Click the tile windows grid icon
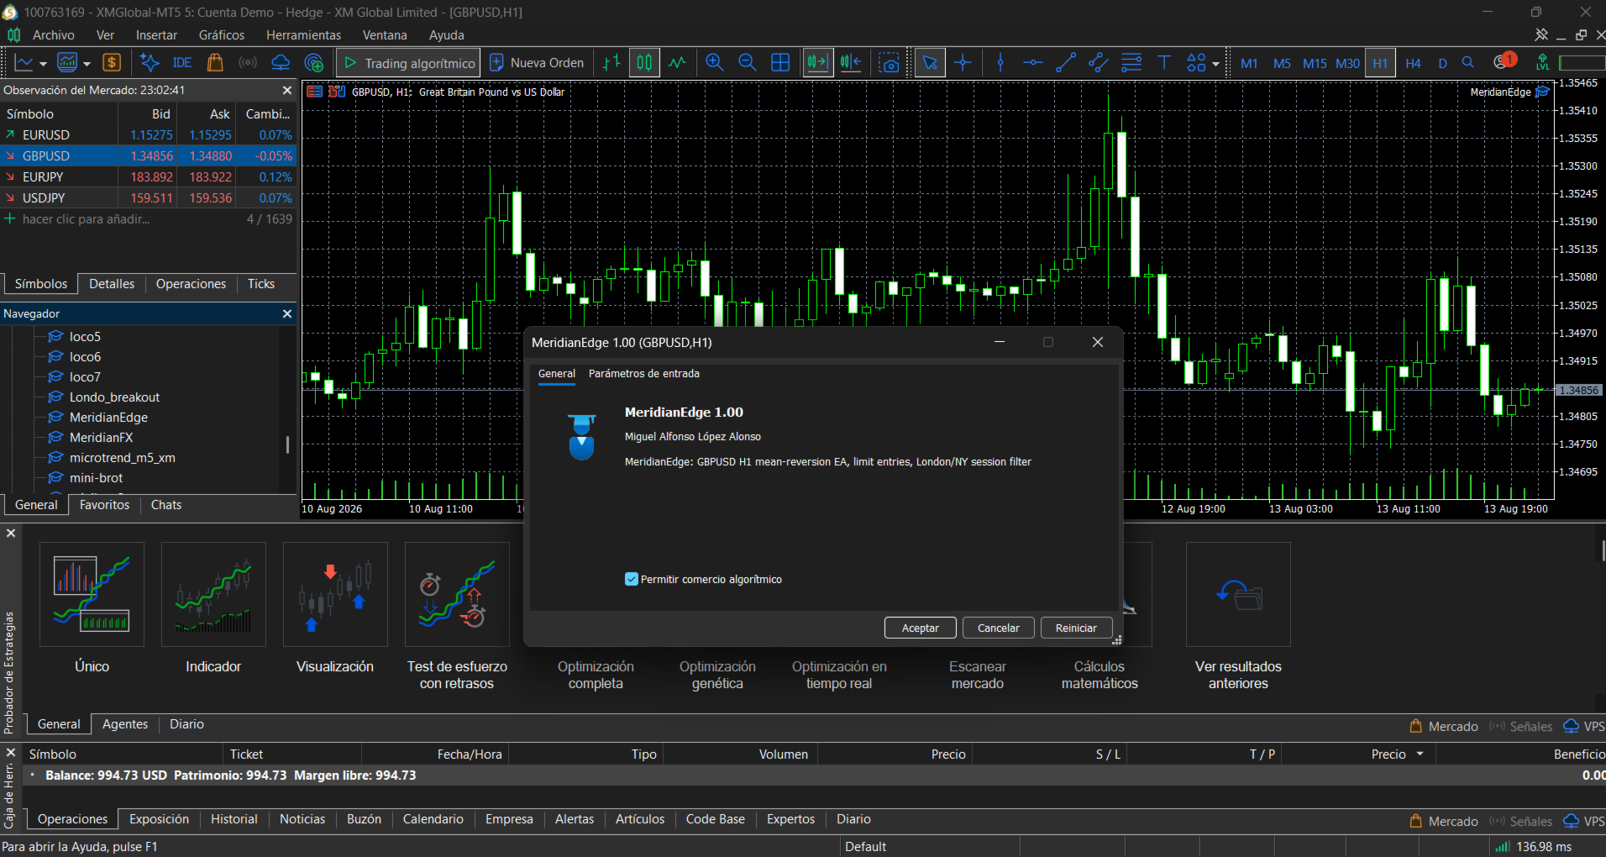The height and width of the screenshot is (857, 1606). pyautogui.click(x=780, y=62)
